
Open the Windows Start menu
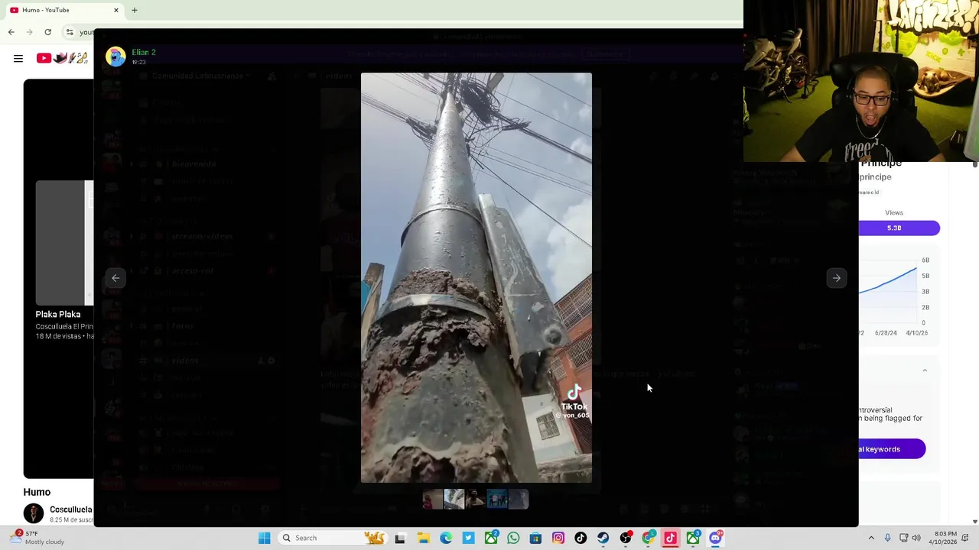(264, 538)
